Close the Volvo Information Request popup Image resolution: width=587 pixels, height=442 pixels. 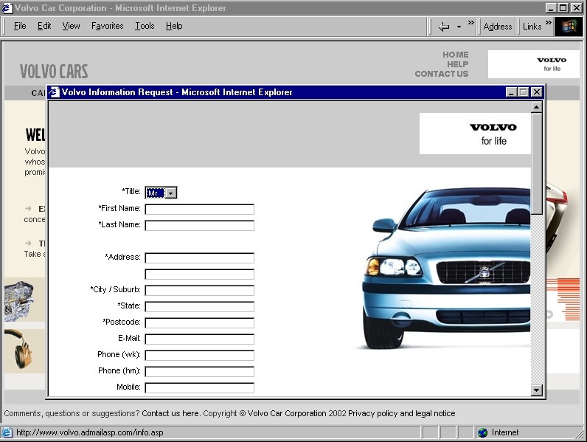click(x=536, y=91)
